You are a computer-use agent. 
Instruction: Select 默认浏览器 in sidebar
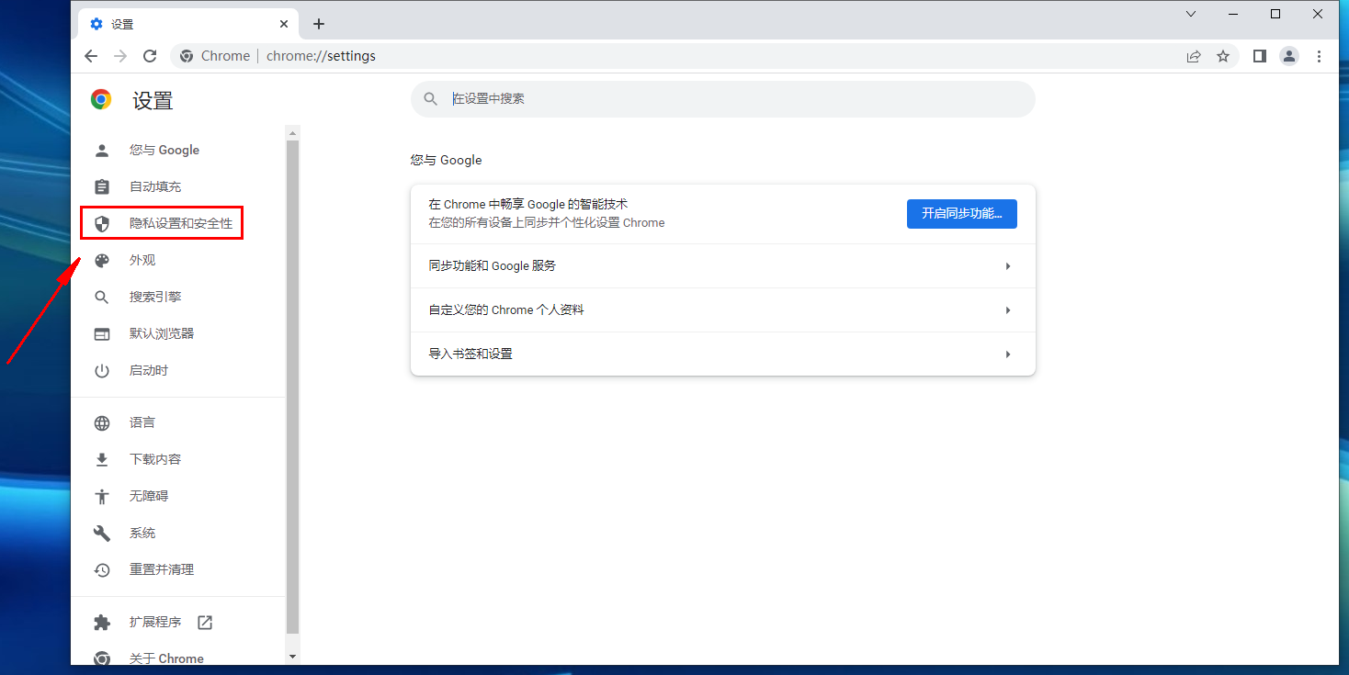pos(163,333)
